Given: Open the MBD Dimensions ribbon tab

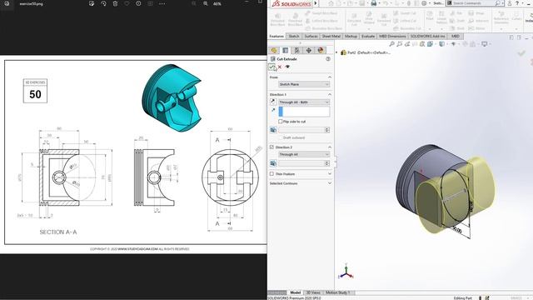Looking at the screenshot, I should click(392, 37).
